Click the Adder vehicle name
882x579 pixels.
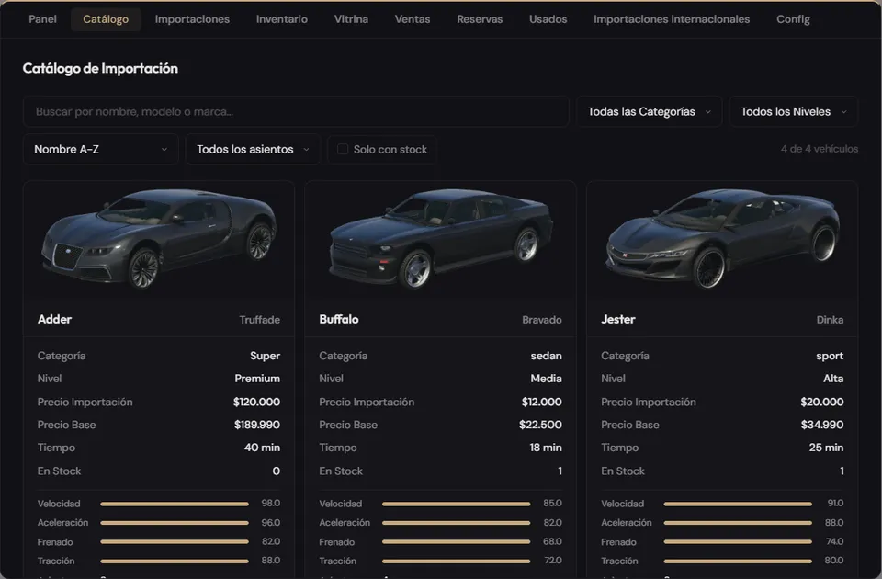54,319
